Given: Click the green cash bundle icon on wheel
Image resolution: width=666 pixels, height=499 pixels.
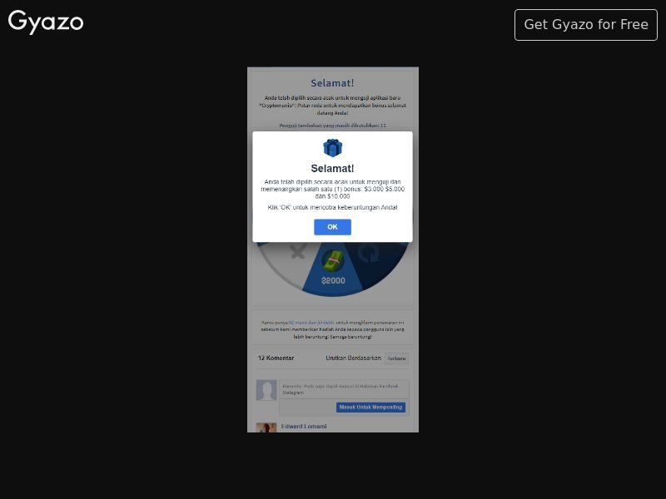Looking at the screenshot, I should click(x=332, y=260).
